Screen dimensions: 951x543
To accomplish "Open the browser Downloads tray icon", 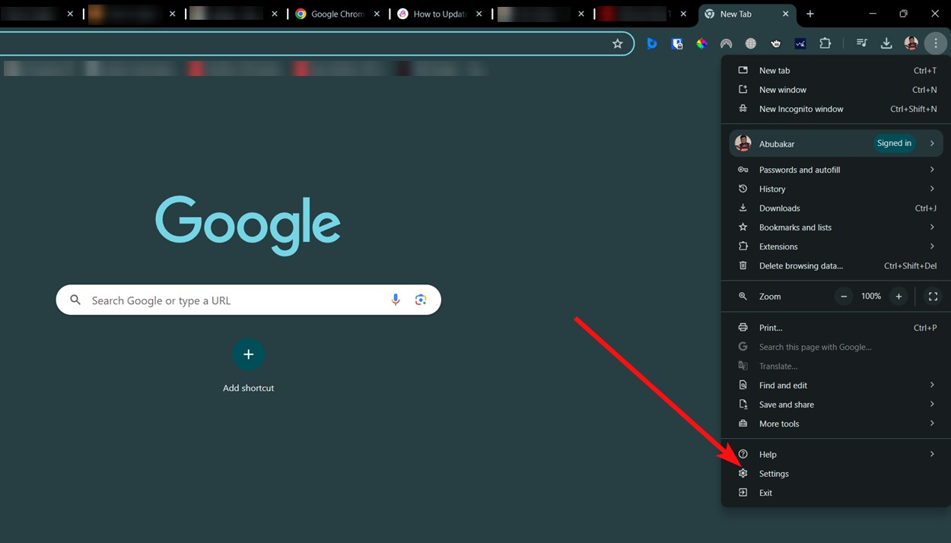I will coord(886,43).
